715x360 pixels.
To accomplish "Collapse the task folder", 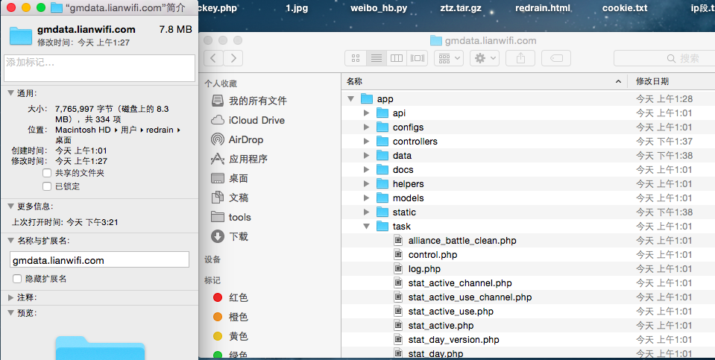I will click(366, 226).
